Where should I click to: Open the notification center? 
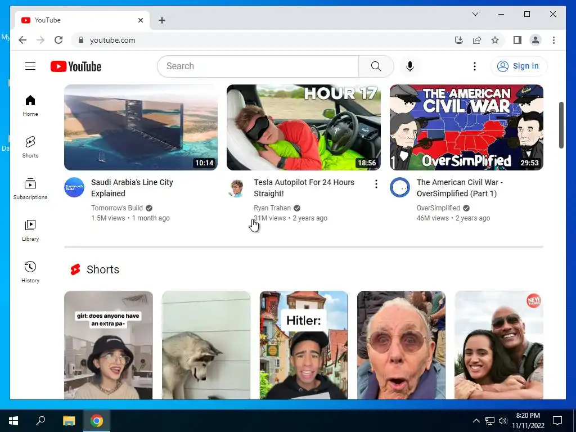pyautogui.click(x=557, y=421)
